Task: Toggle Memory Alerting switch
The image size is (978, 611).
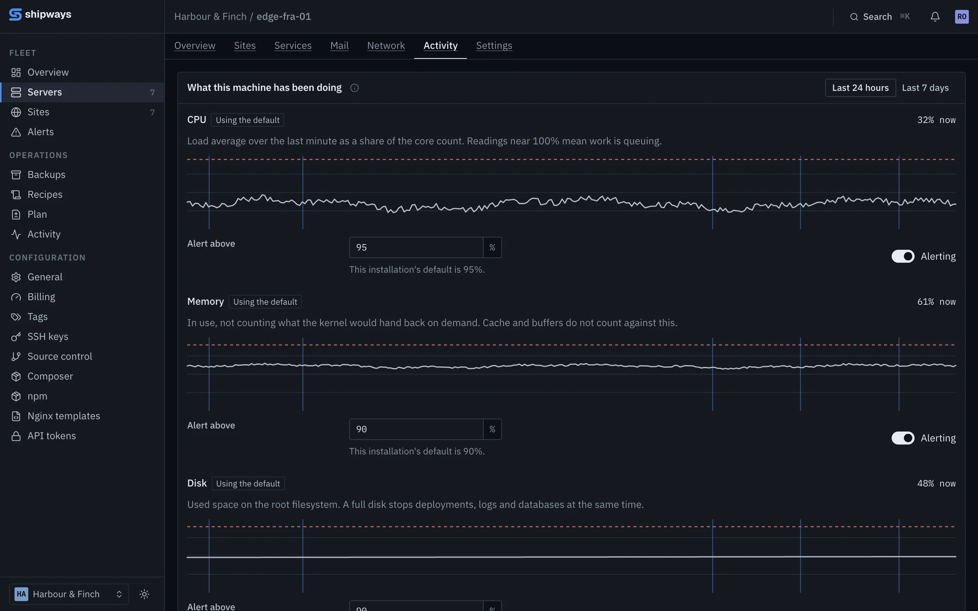Action: coord(903,438)
